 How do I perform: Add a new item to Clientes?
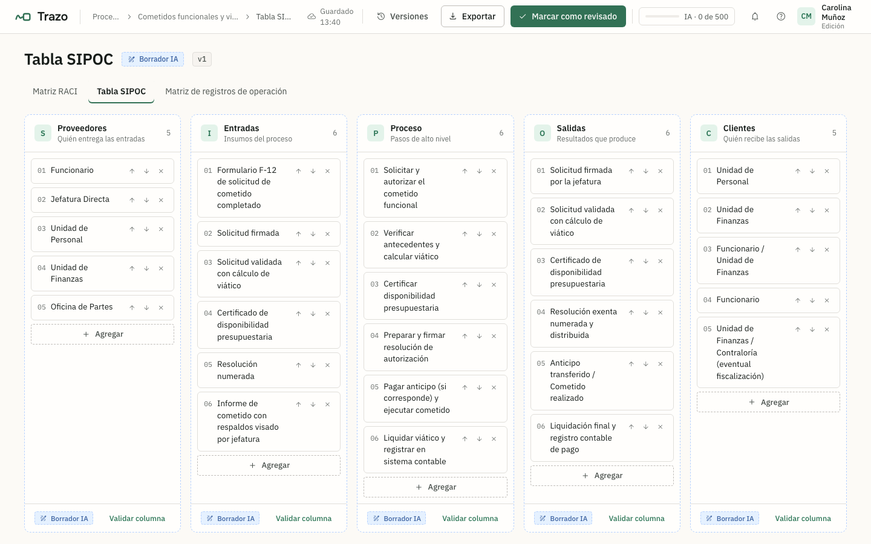(768, 403)
